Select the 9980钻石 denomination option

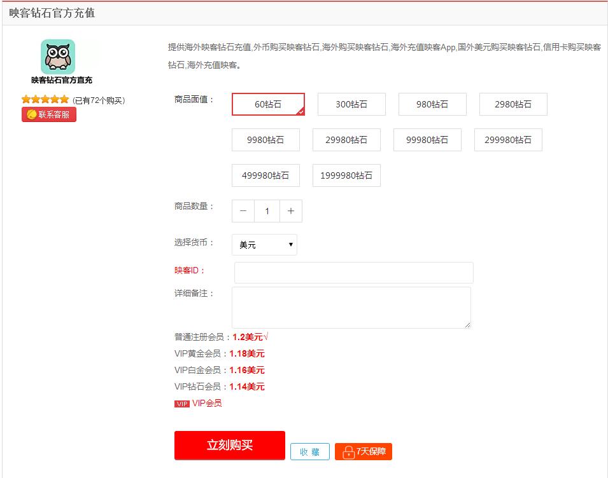(x=265, y=140)
